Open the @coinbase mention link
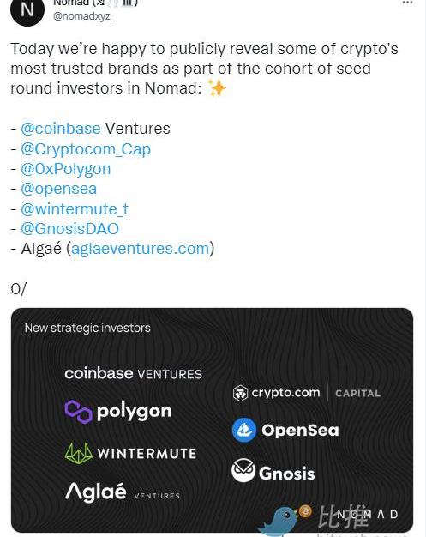Viewport: 426px width, 537px height. (x=61, y=129)
